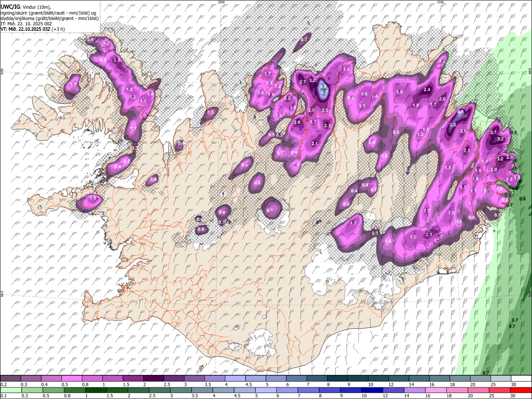Click the "4.5" value in the eastern snow band
This screenshot has height=399, width=532.
[x=461, y=113]
